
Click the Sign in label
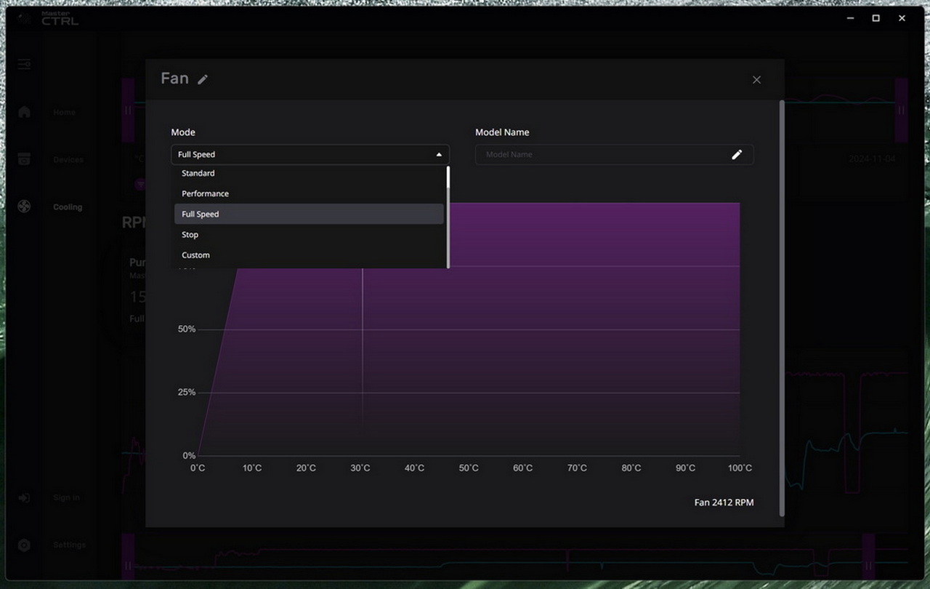coord(66,498)
